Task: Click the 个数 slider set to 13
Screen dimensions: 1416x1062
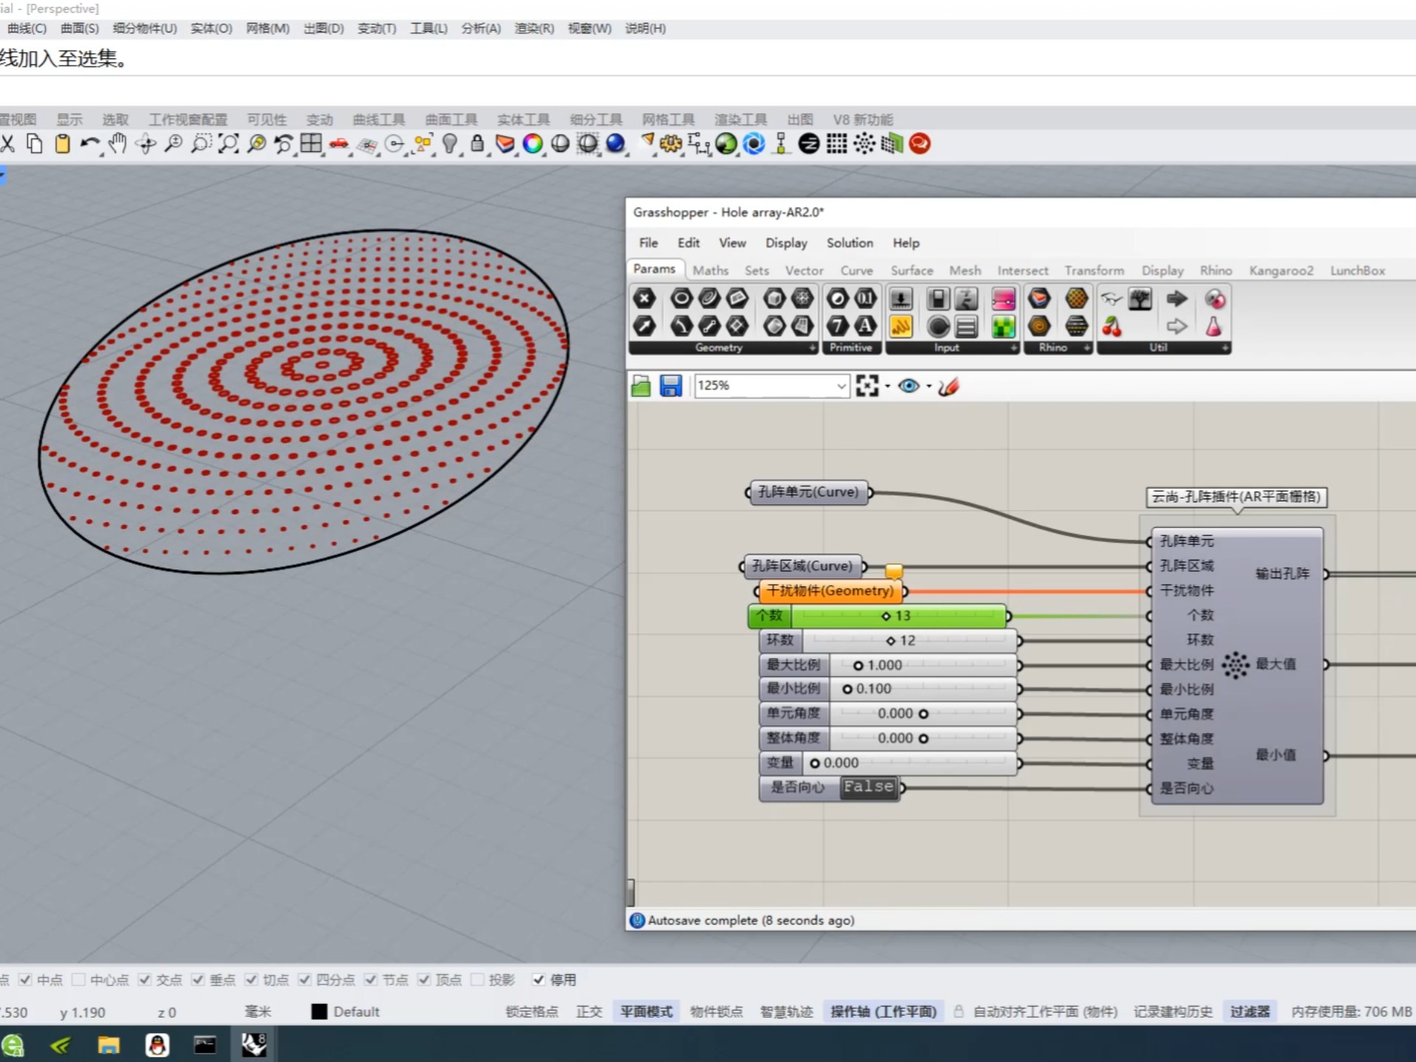Action: tap(878, 616)
